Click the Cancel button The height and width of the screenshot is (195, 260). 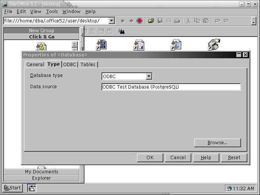click(x=178, y=158)
